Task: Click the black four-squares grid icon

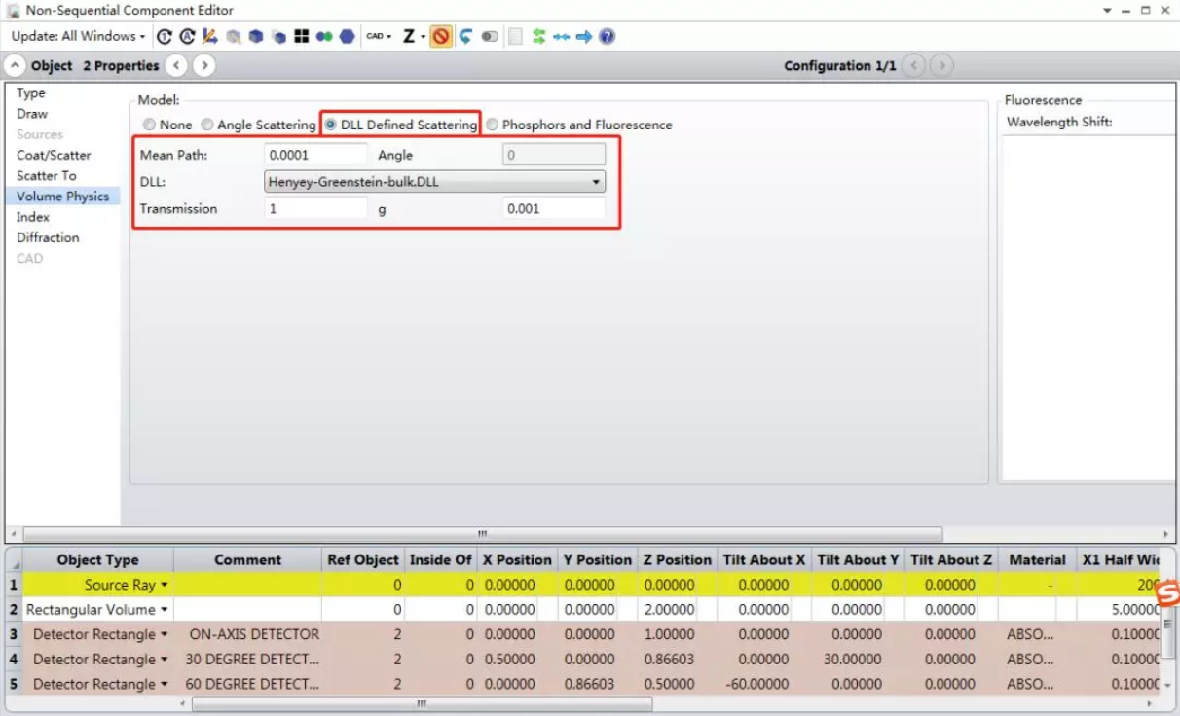Action: pos(302,37)
